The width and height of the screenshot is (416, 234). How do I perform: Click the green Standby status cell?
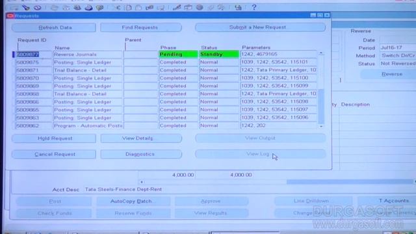219,54
